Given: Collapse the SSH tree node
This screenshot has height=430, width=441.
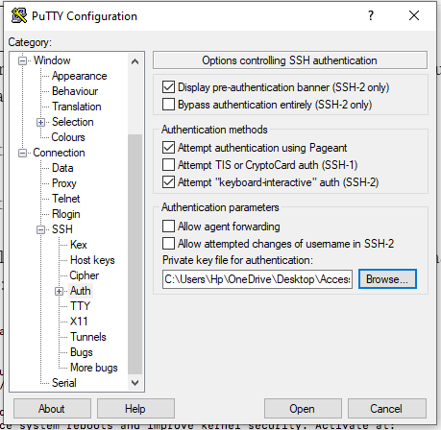Looking at the screenshot, I should click(40, 229).
